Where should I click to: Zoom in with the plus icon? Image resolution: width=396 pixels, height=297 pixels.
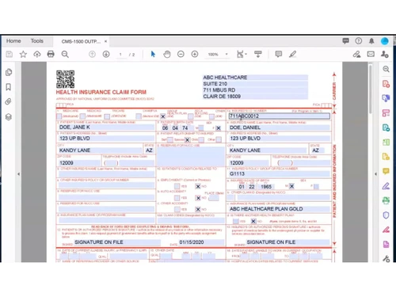point(195,54)
